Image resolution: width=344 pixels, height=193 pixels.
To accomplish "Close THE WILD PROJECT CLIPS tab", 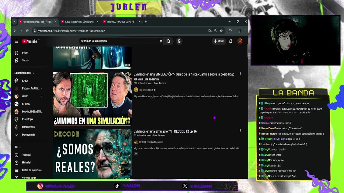I will click(139, 22).
